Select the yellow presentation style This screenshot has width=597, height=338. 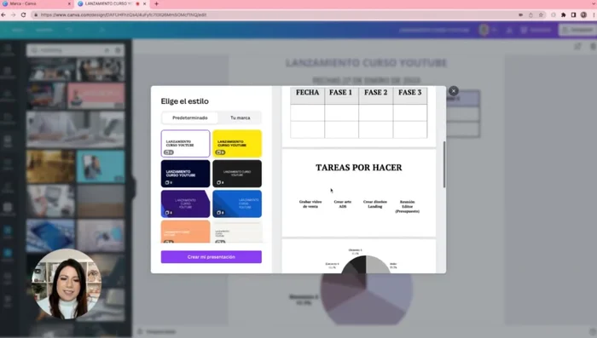click(237, 143)
